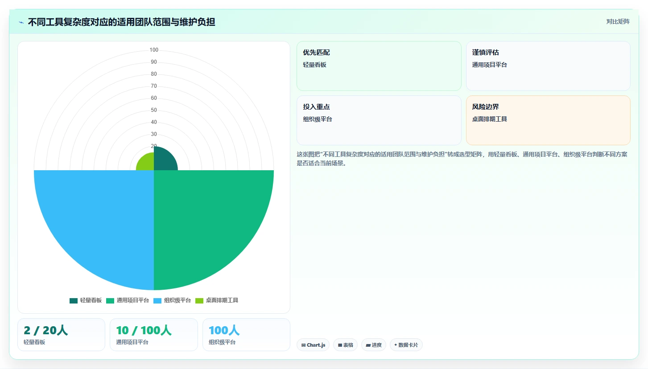Click the lightning icon beside the header title
This screenshot has height=369, width=648.
21,22
